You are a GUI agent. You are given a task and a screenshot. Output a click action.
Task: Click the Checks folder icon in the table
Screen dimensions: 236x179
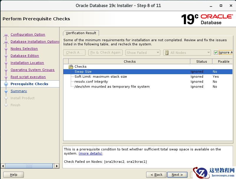click(x=71, y=67)
